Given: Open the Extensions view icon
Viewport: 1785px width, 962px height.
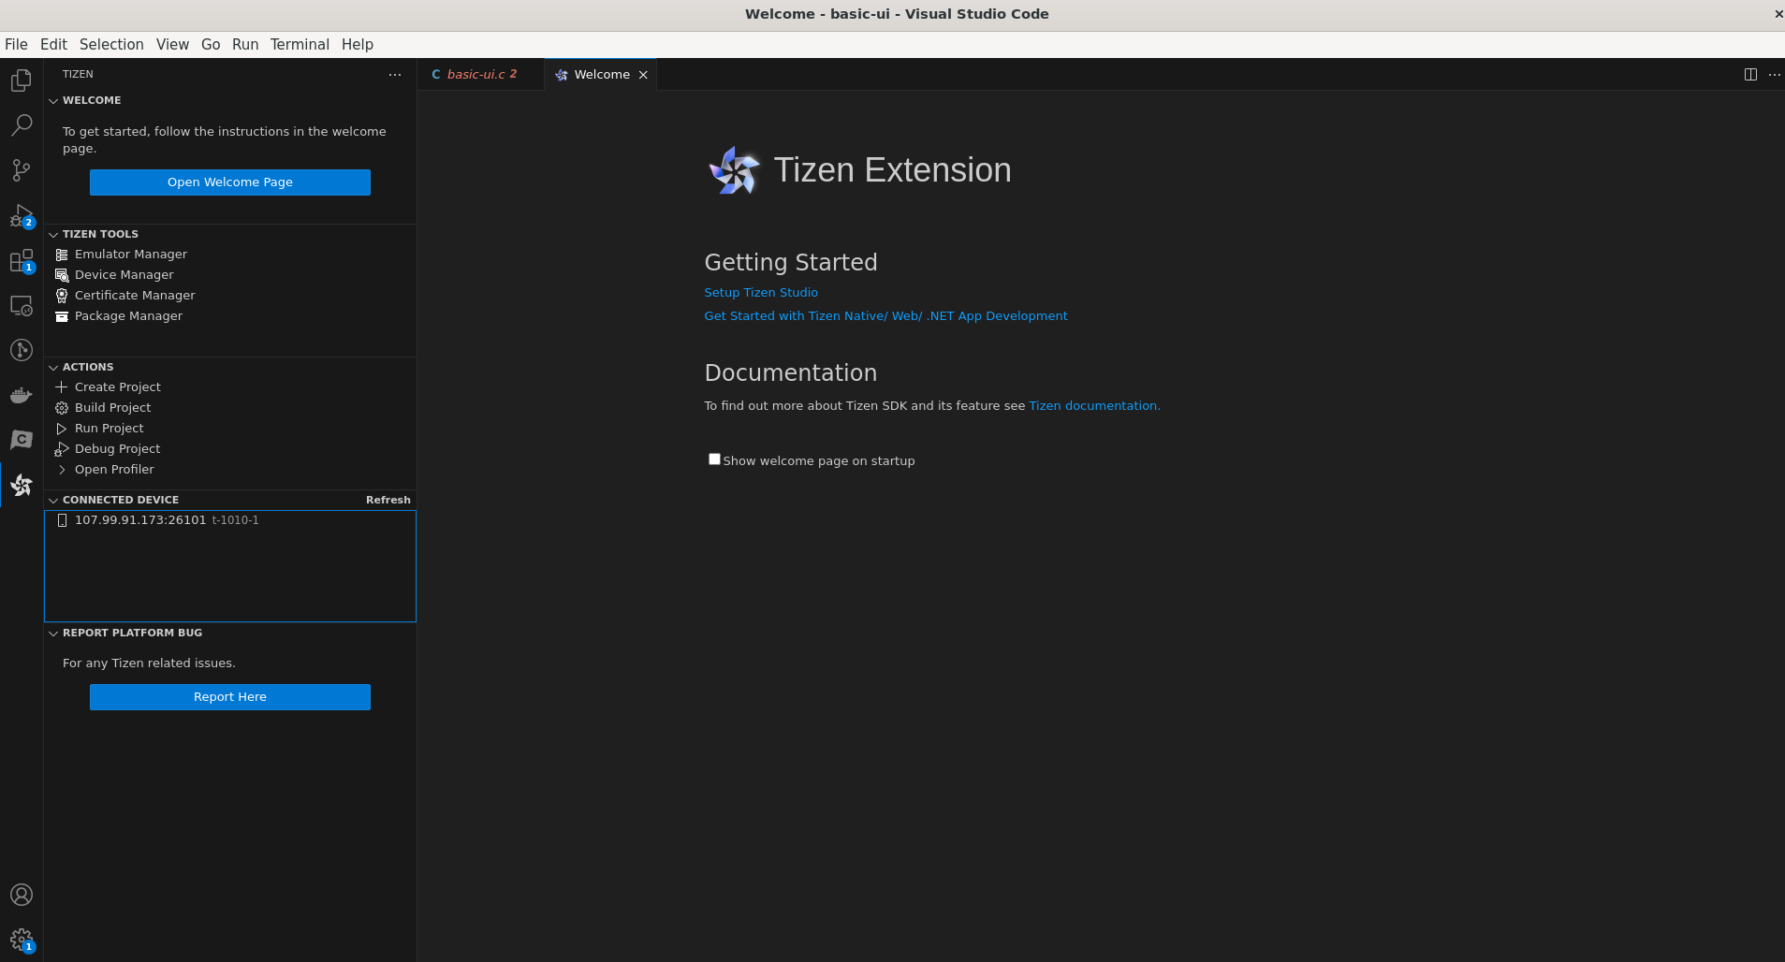Looking at the screenshot, I should (x=21, y=261).
